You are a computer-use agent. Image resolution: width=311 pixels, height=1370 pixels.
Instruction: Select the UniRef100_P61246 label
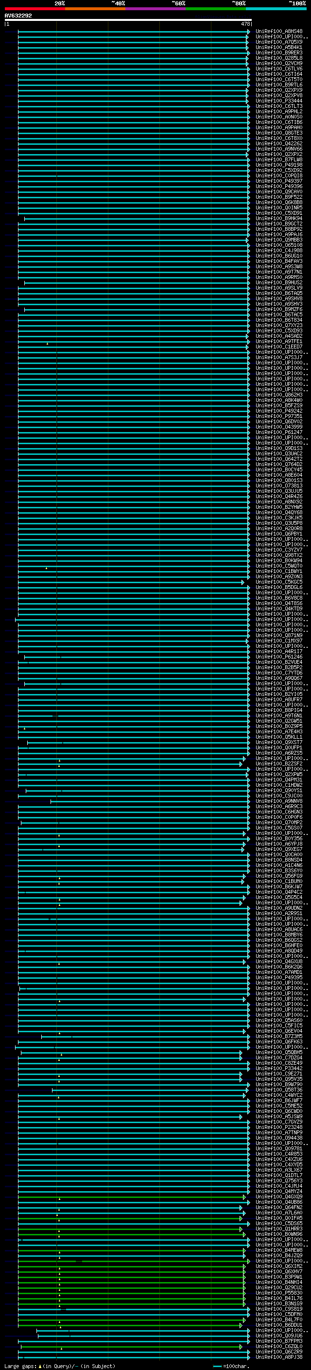click(x=278, y=657)
